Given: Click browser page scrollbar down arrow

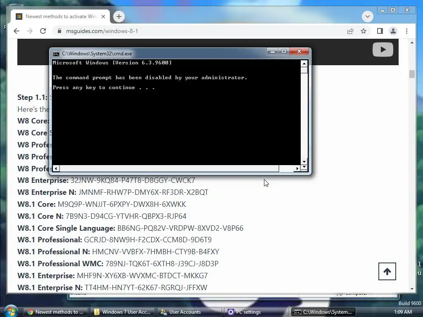Looking at the screenshot, I should coord(412,289).
